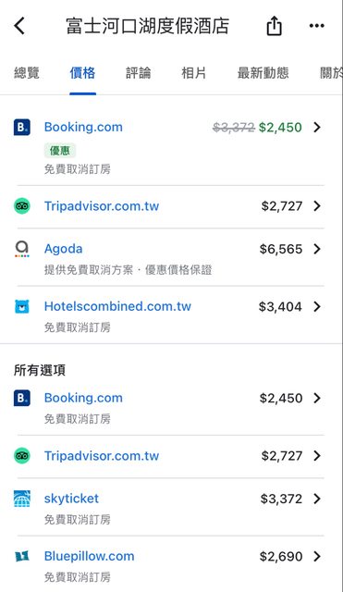
Task: Tap the Hotelscombined bear logo icon
Action: tap(22, 306)
